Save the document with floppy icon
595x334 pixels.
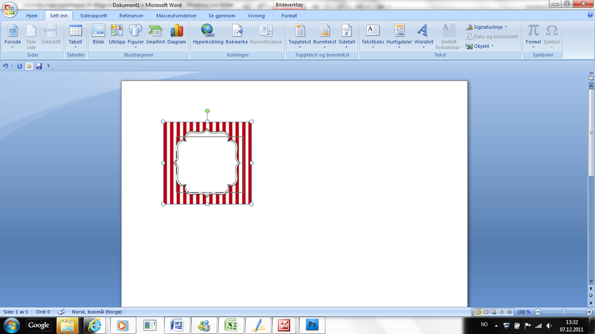click(x=39, y=66)
